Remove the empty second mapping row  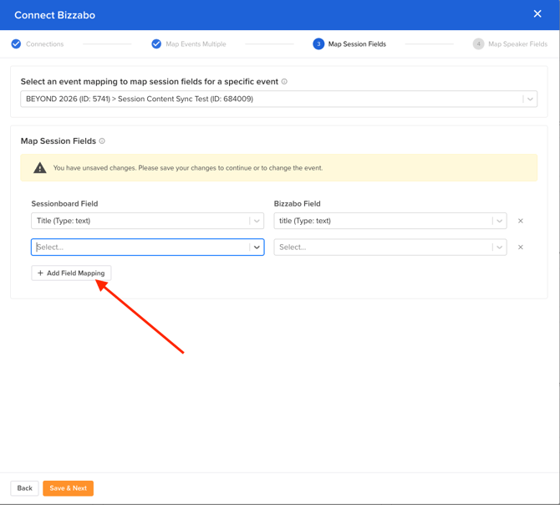click(521, 247)
